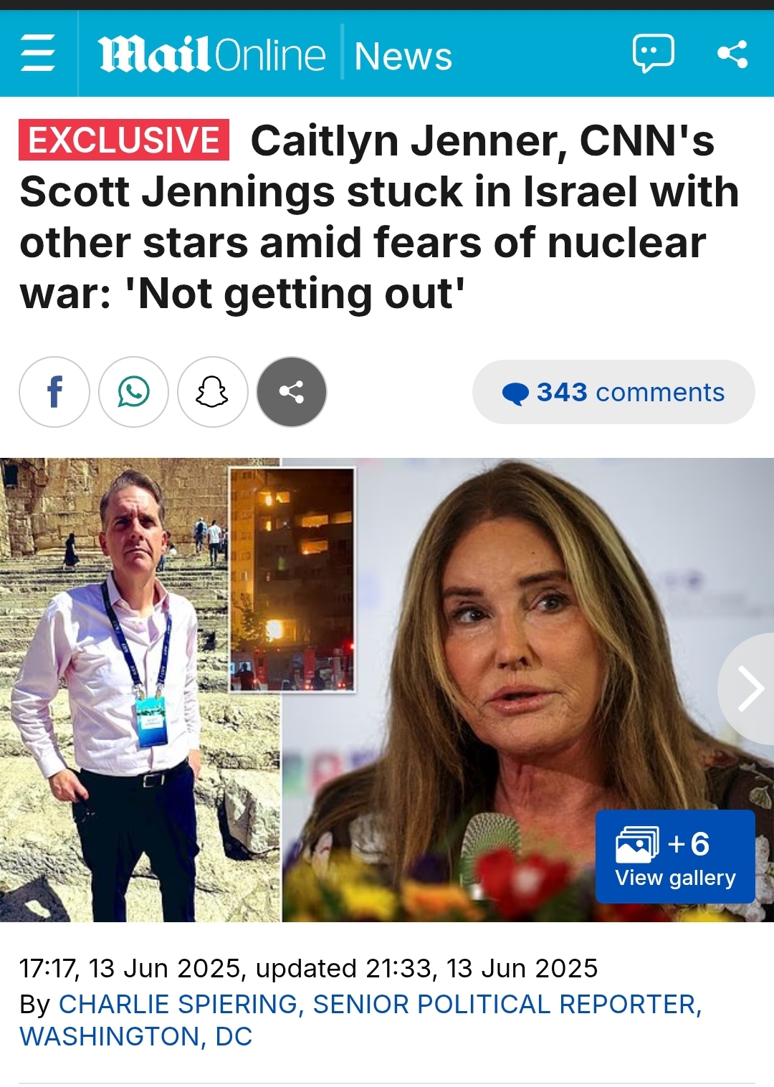This screenshot has width=774, height=1087.
Task: Tap the inset burning building photo
Action: 292,580
